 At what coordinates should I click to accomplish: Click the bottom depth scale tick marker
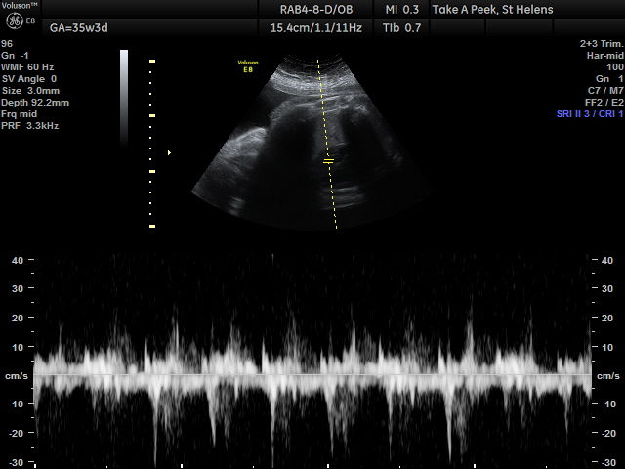pos(152,226)
